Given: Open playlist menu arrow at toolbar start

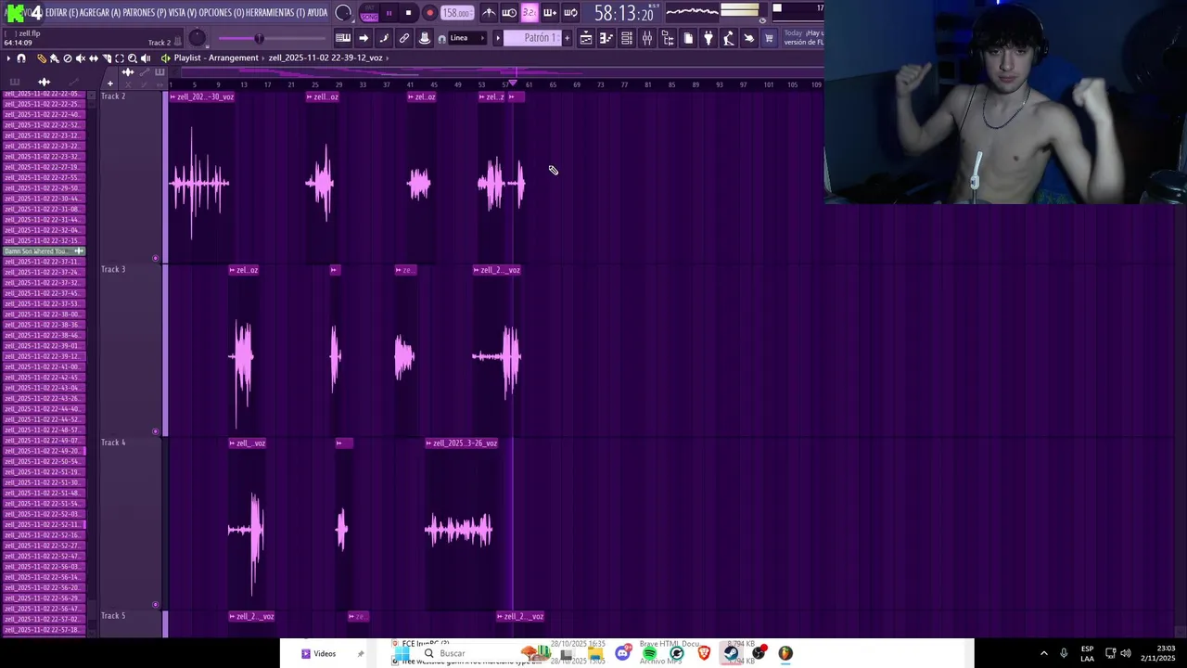Looking at the screenshot, I should click(x=8, y=58).
